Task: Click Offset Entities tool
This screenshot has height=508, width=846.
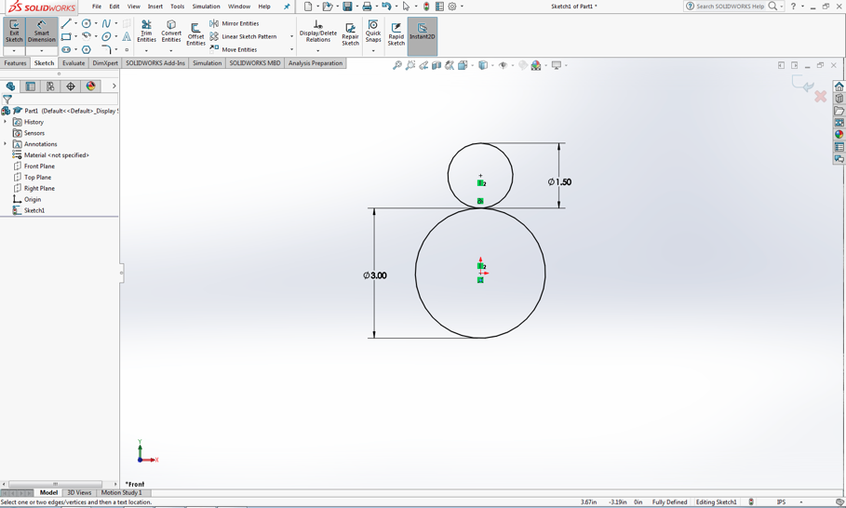Action: (195, 34)
